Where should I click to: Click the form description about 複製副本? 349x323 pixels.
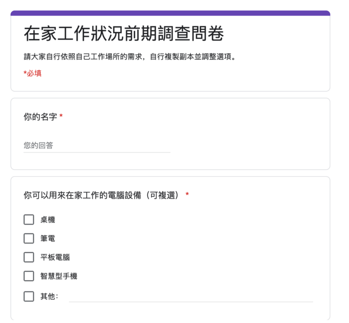pos(130,57)
